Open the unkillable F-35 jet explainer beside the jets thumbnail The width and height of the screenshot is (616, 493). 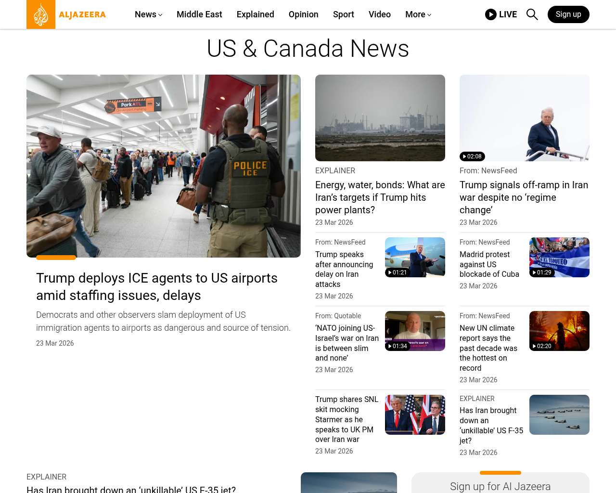[x=491, y=426]
